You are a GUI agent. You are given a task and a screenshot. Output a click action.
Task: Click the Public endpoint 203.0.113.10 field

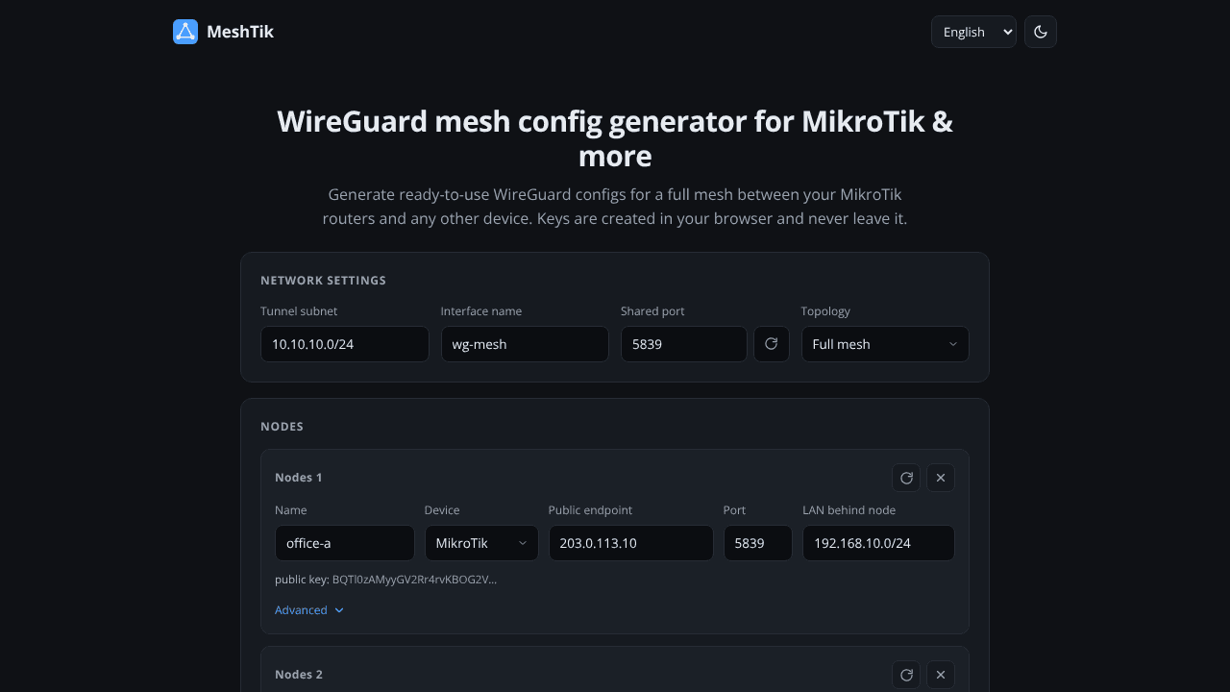(631, 543)
